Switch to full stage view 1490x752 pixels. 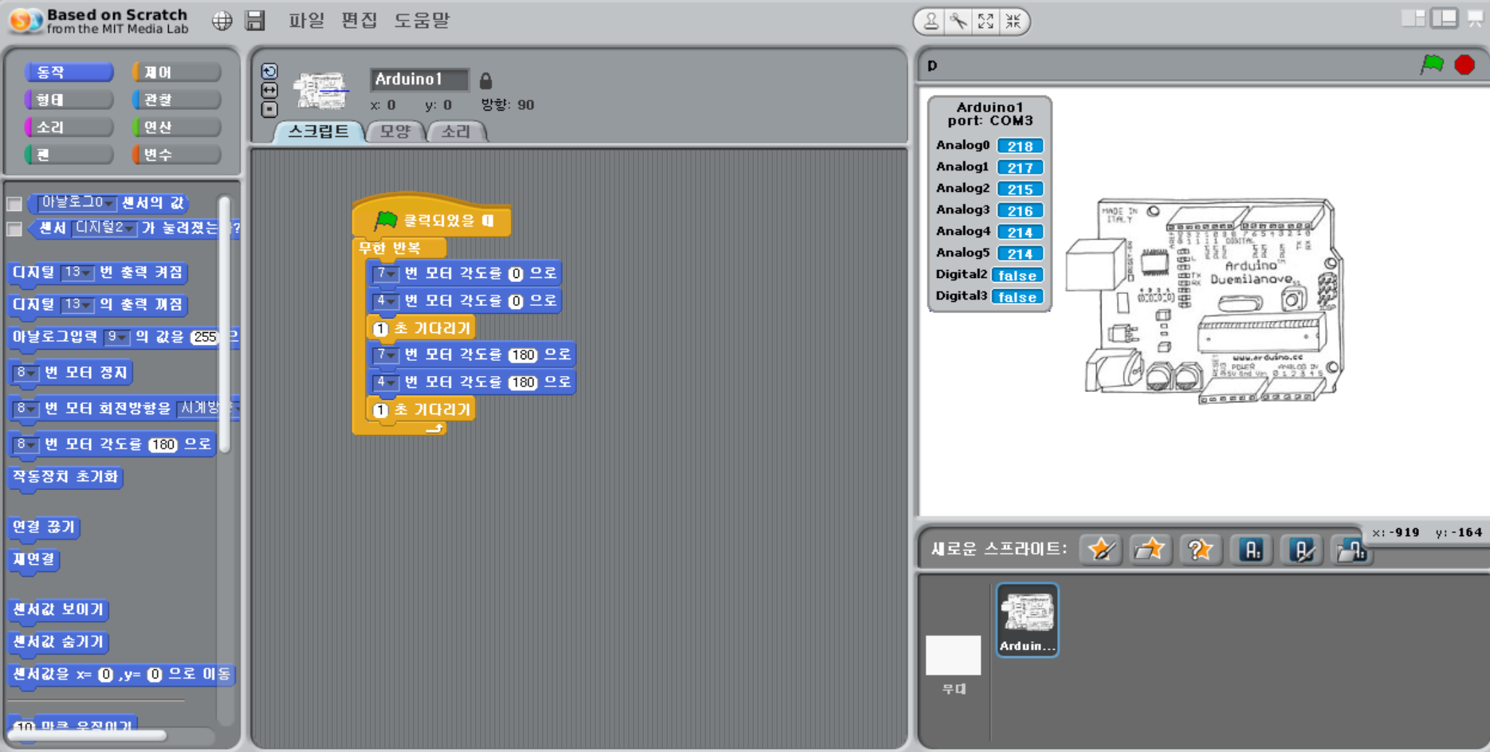click(1445, 18)
